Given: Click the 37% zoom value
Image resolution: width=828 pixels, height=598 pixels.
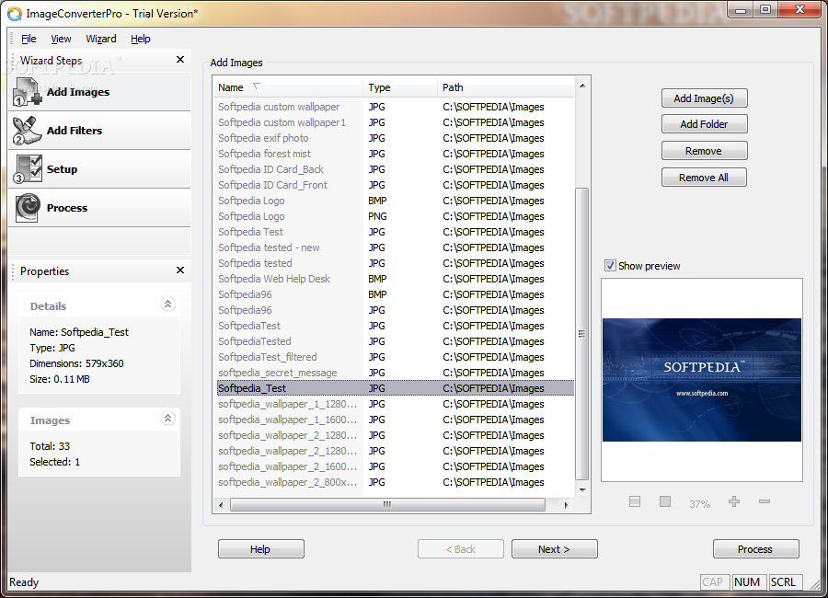Looking at the screenshot, I should point(700,504).
